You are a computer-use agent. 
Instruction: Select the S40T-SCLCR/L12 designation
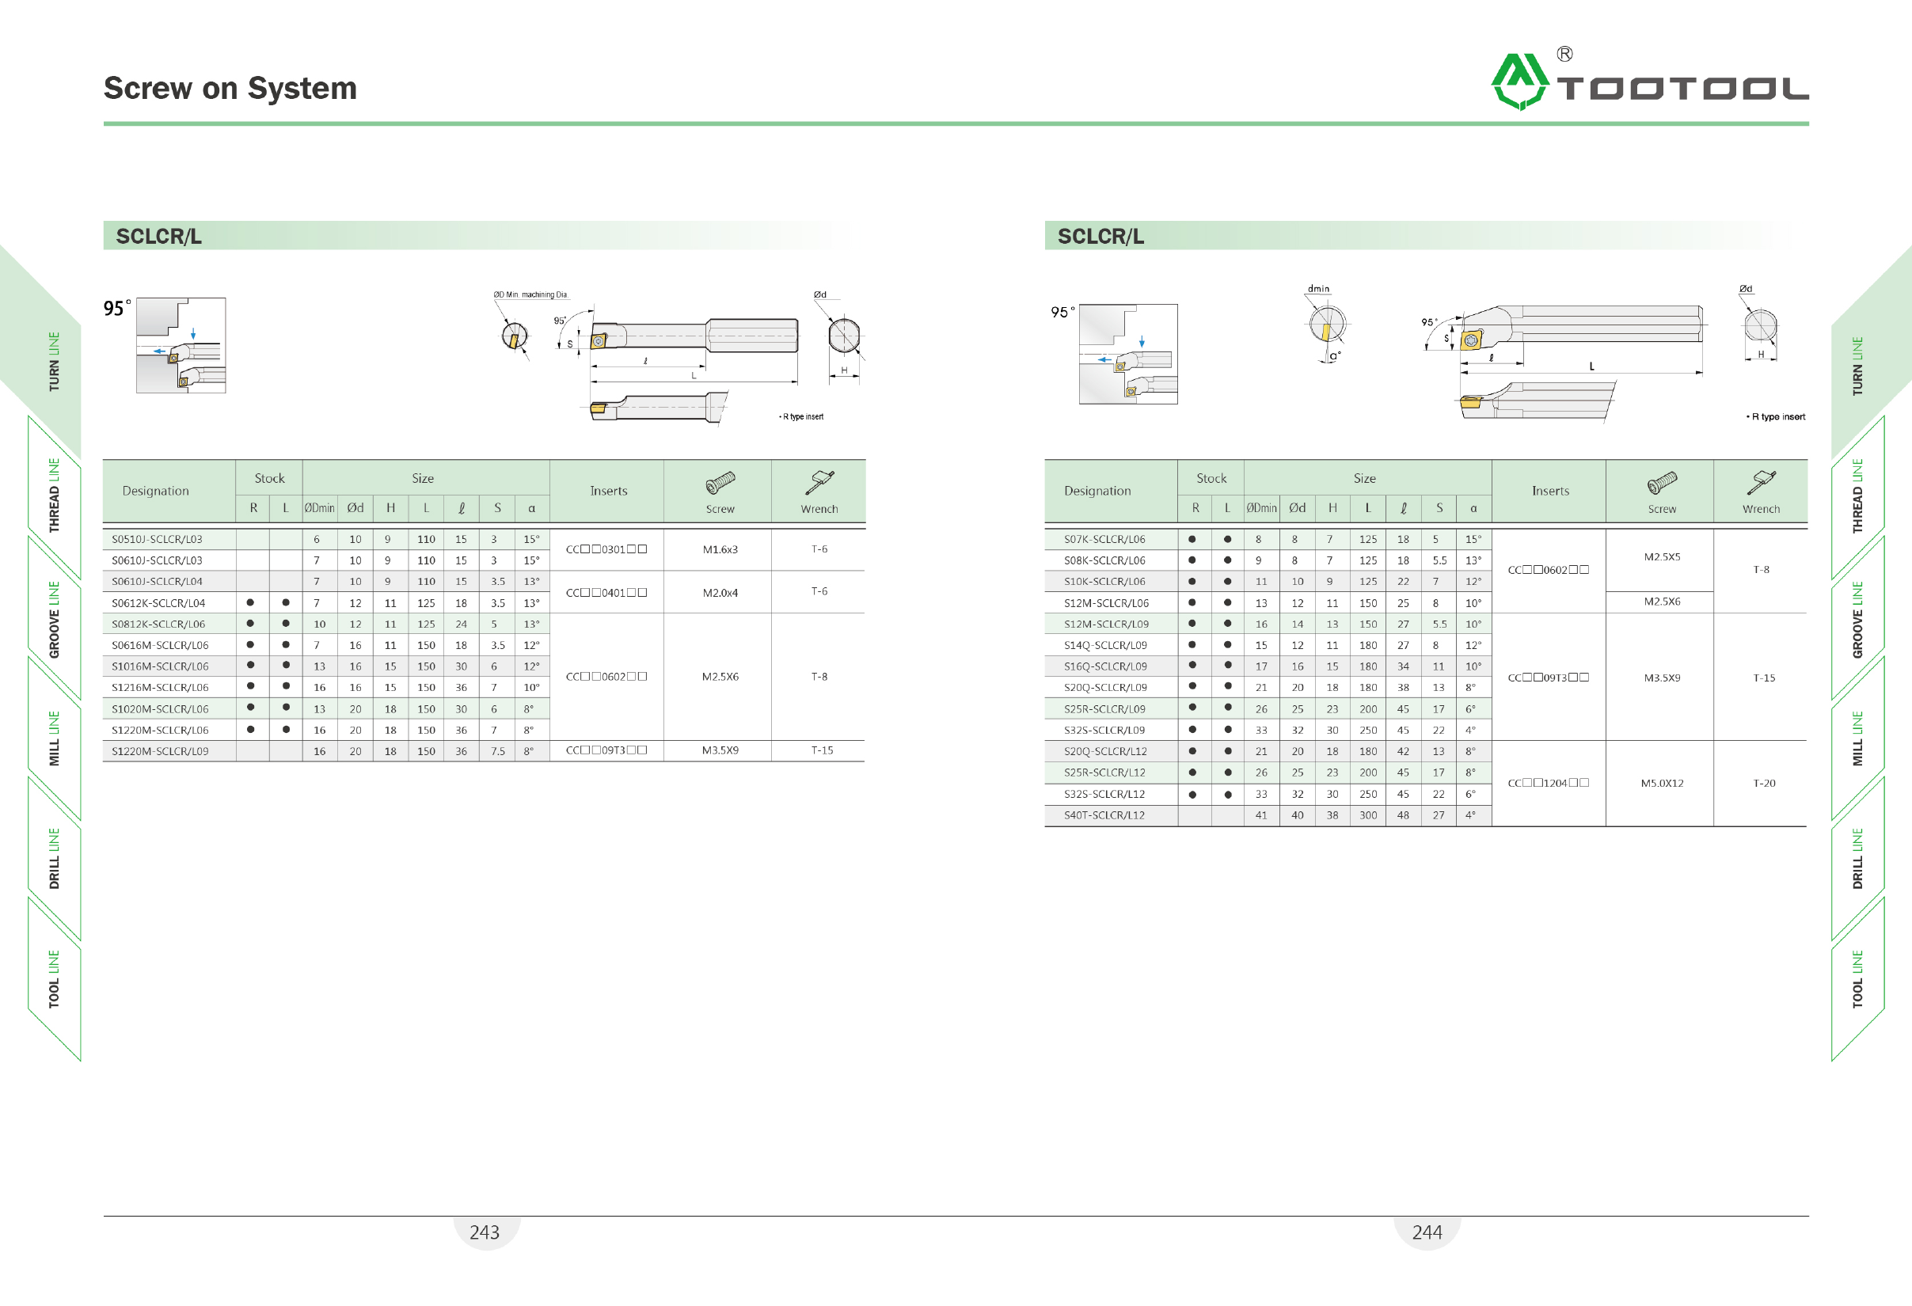1104,815
